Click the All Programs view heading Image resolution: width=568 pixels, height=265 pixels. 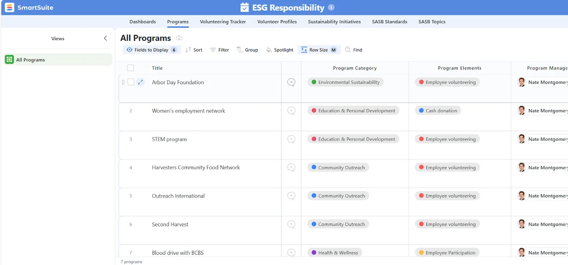tap(146, 38)
